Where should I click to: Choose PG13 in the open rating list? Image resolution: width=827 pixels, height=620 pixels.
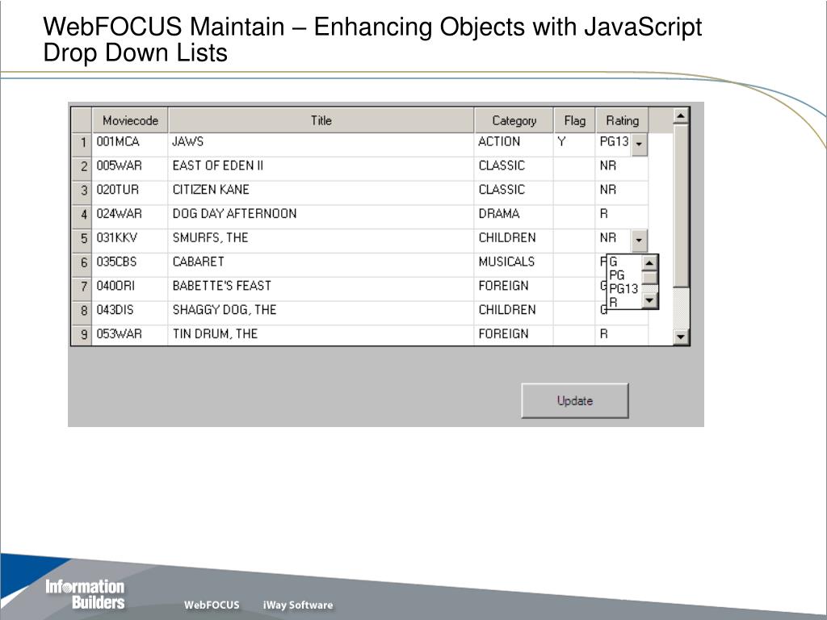click(x=623, y=288)
